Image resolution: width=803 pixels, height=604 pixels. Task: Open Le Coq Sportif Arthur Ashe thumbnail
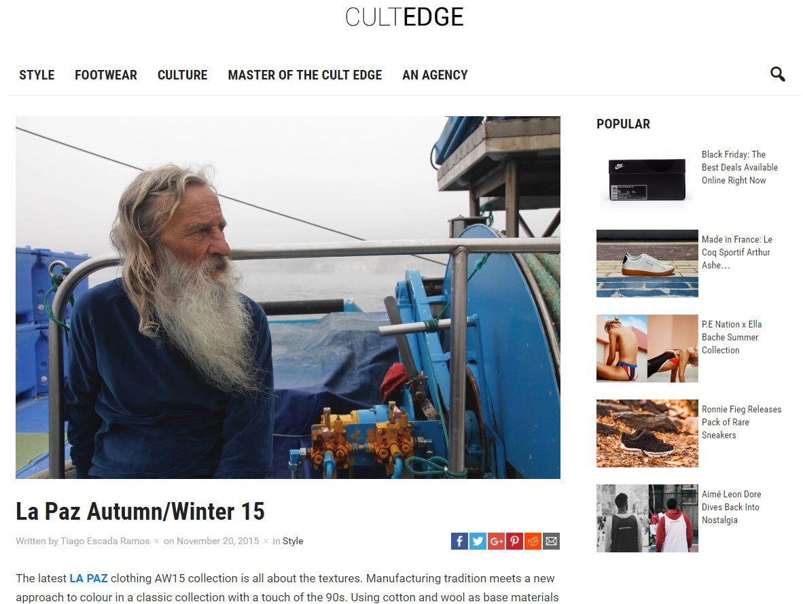647,264
